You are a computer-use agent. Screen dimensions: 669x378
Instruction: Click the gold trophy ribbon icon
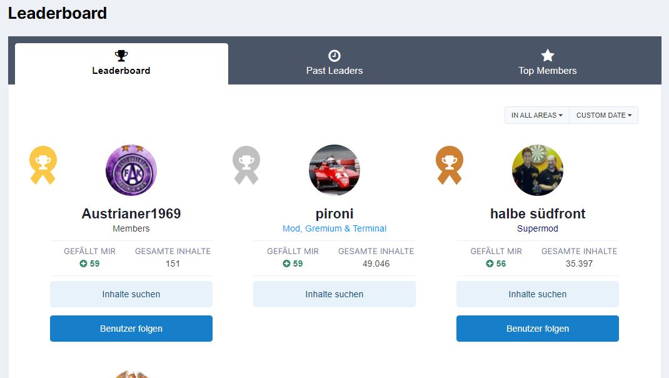[43, 165]
